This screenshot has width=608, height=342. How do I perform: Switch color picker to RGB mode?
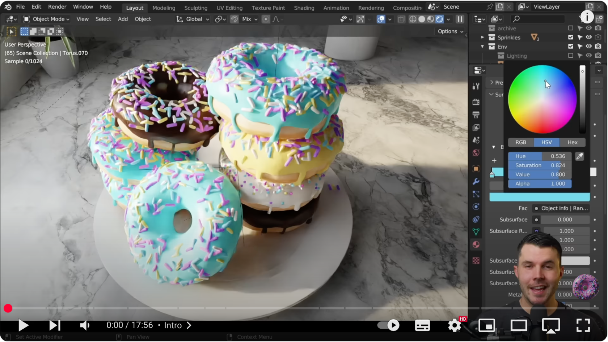pos(521,142)
